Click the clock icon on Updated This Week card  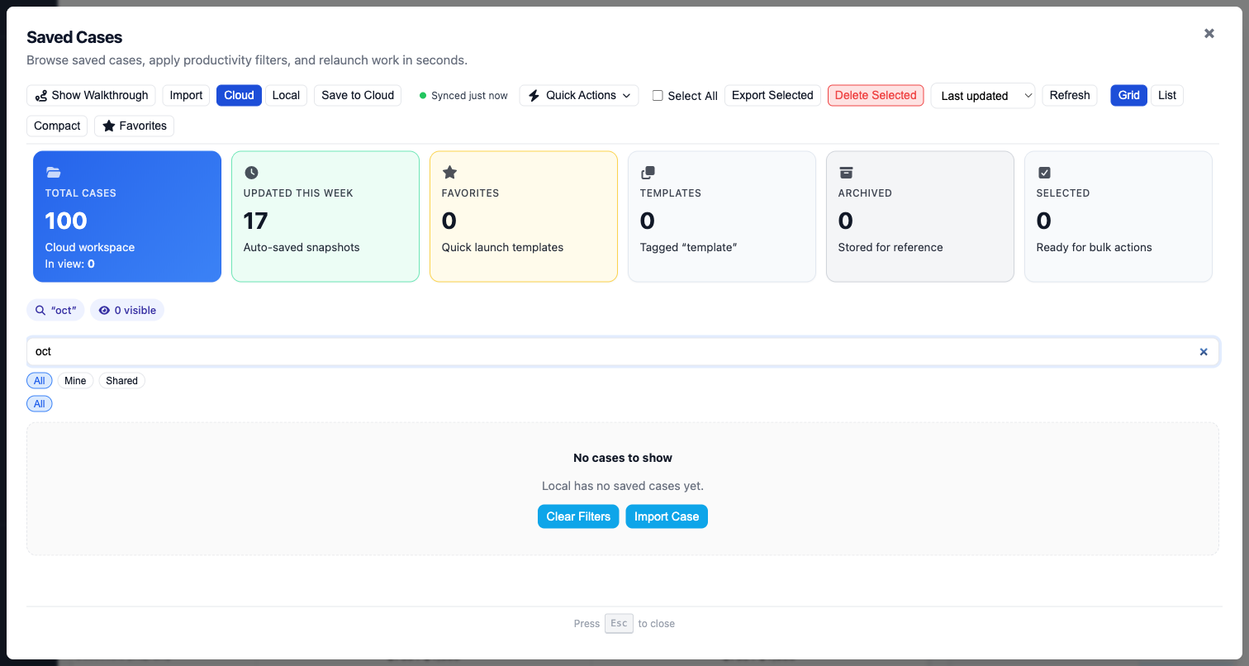[251, 172]
